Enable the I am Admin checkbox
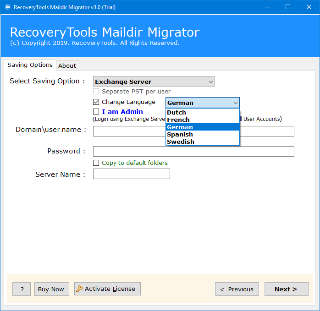Viewport: 320px width, 311px height. point(96,112)
